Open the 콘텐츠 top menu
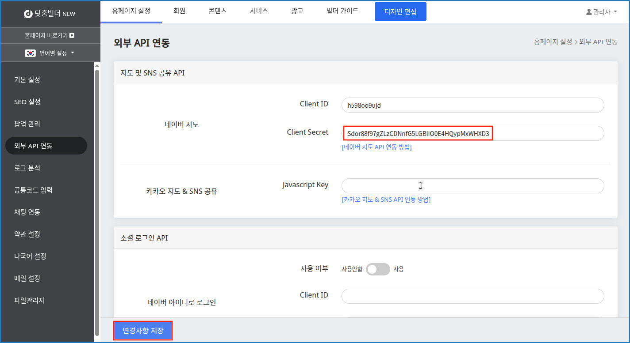 [217, 11]
